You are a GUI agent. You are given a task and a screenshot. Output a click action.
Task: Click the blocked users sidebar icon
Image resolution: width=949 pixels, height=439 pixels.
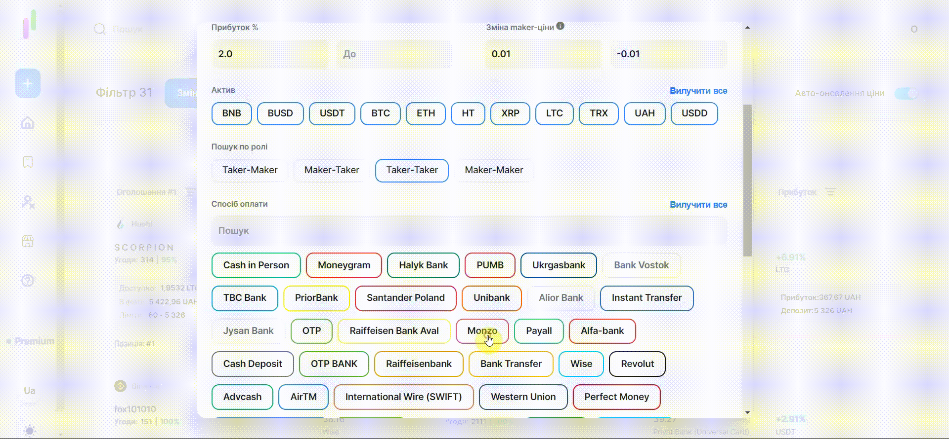pyautogui.click(x=28, y=202)
